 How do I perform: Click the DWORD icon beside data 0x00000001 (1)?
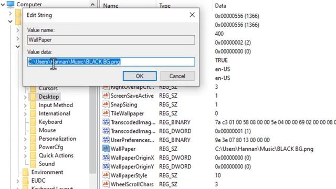[x=106, y=131]
